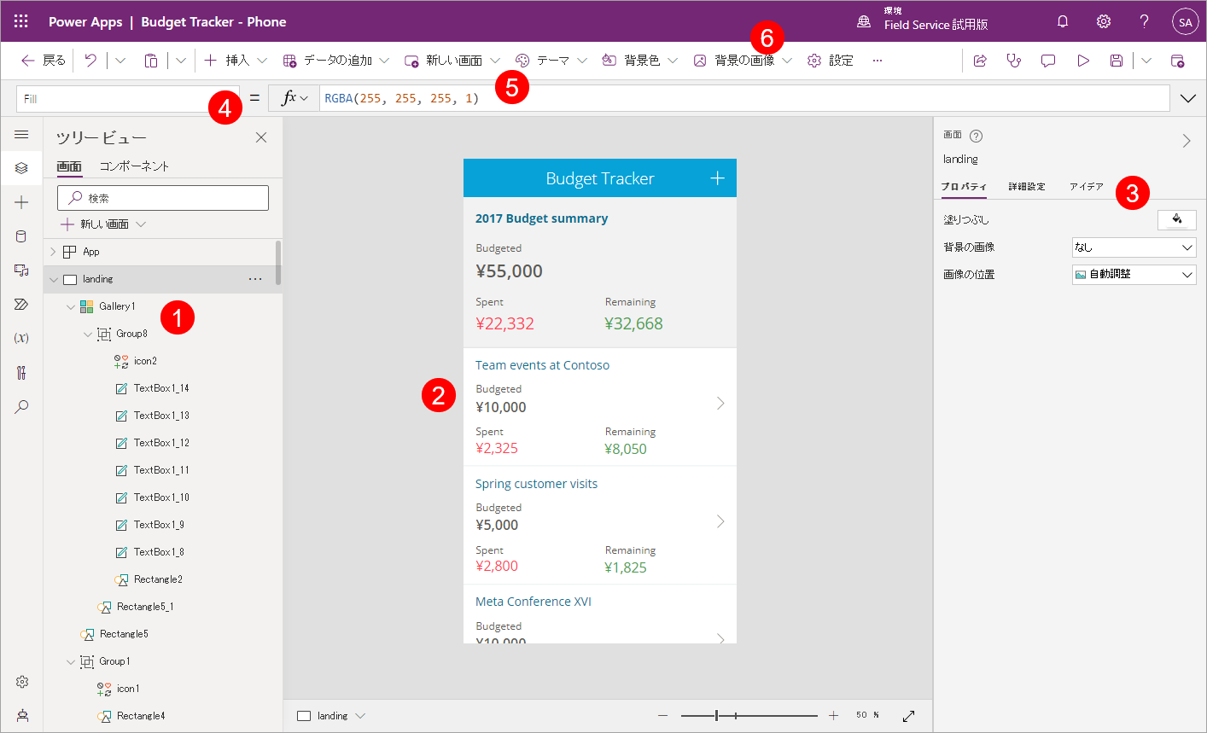The image size is (1207, 733).
Task: Click the zoom slider track
Action: [x=749, y=716]
